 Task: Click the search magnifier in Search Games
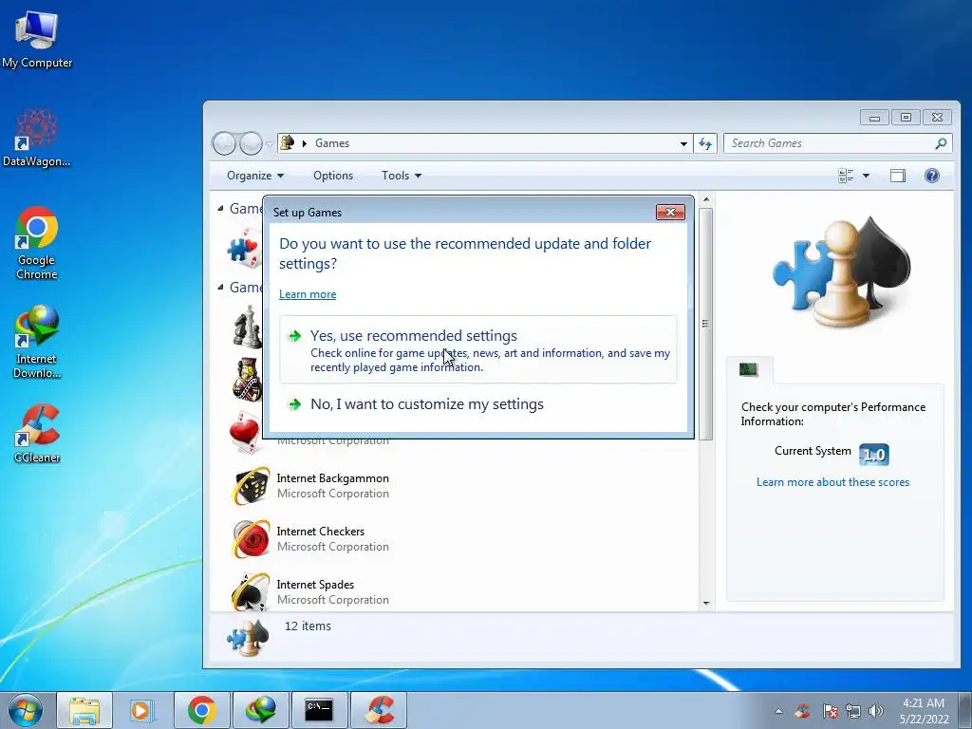941,143
